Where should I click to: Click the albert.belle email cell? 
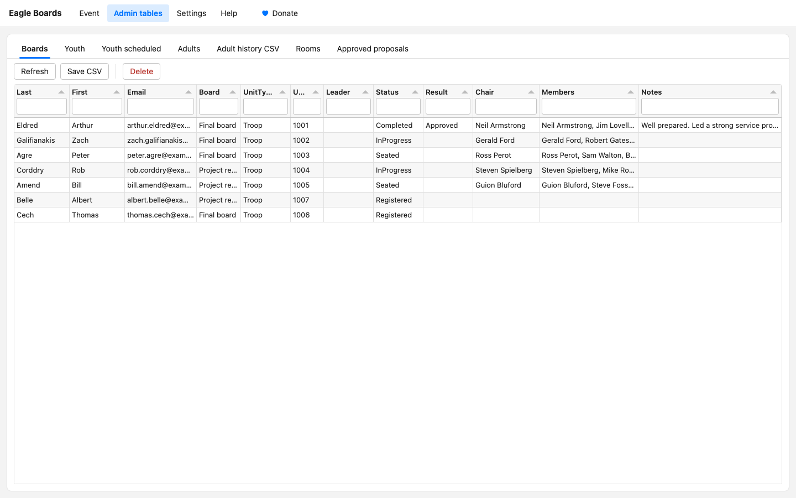[160, 200]
